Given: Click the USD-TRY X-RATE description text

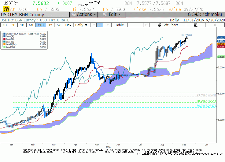Looking at the screenshot, I should click(54, 20).
